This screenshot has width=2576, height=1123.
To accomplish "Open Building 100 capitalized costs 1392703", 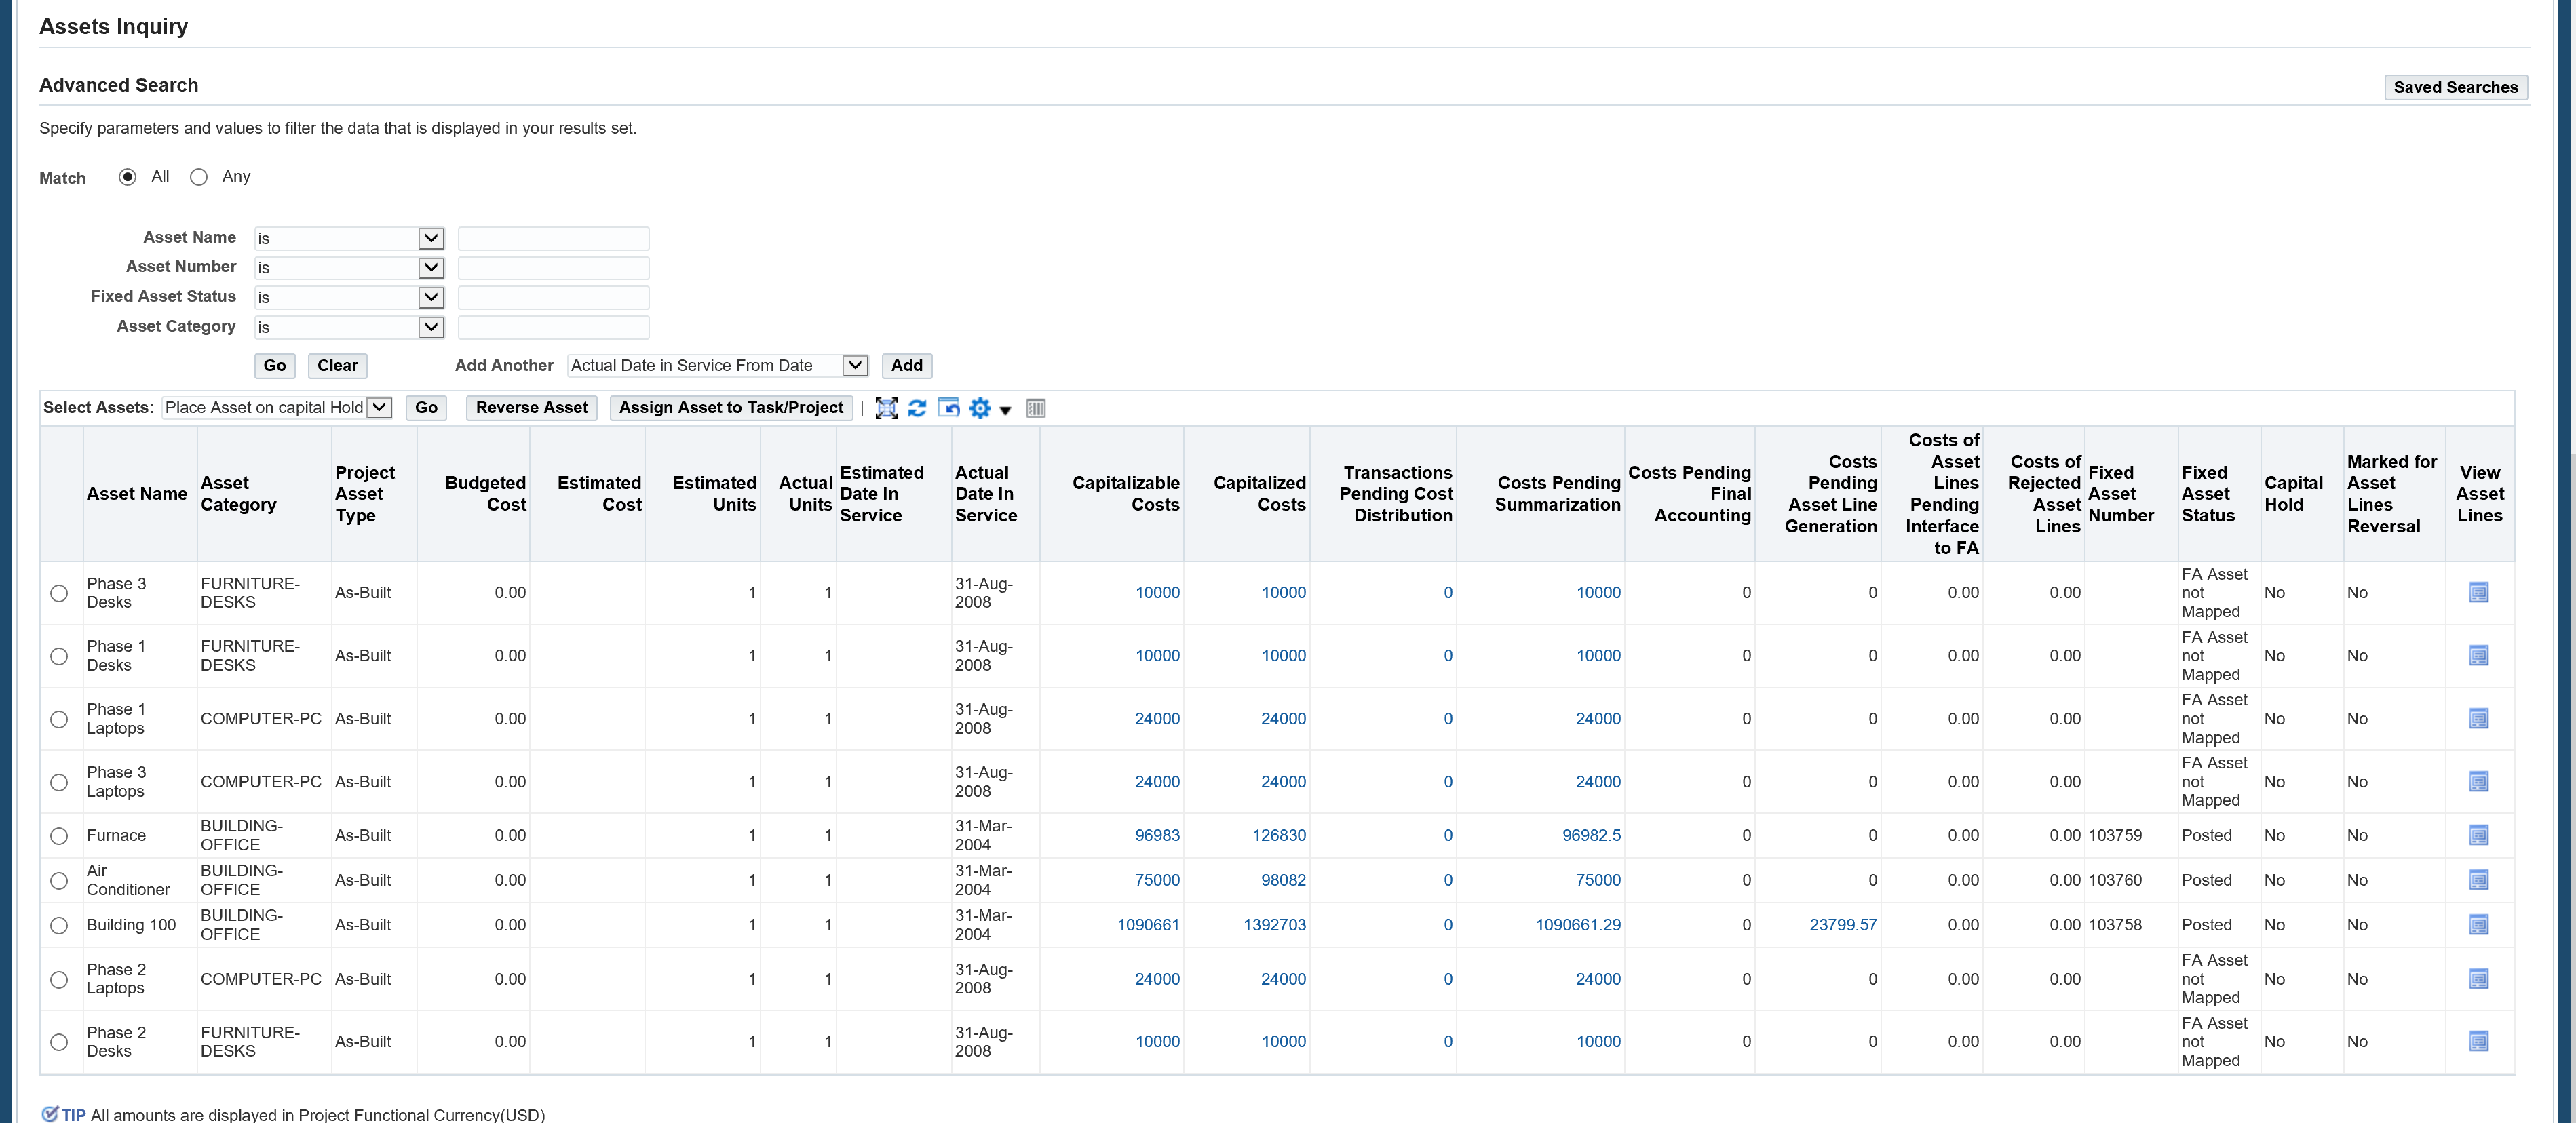I will (1274, 926).
